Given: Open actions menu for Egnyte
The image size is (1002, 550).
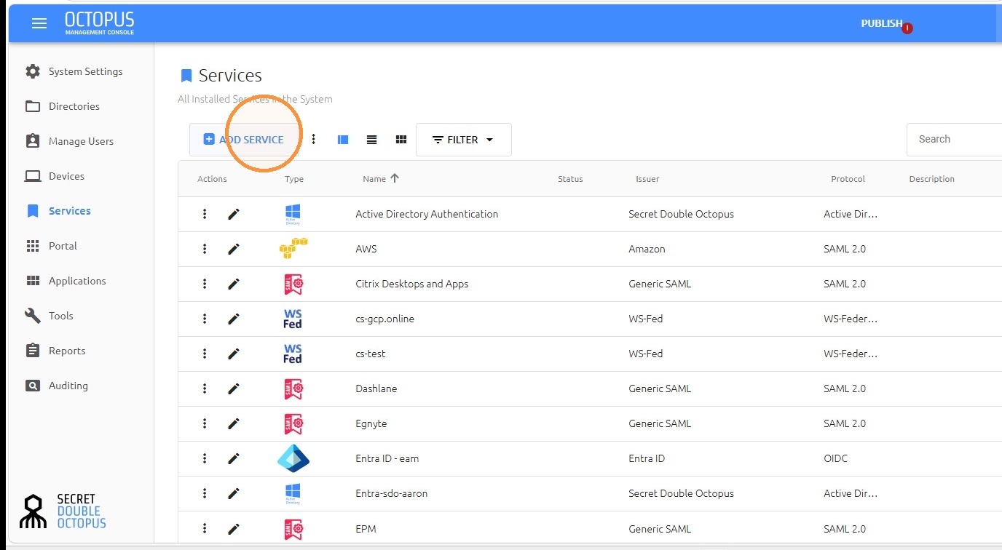Looking at the screenshot, I should click(205, 423).
